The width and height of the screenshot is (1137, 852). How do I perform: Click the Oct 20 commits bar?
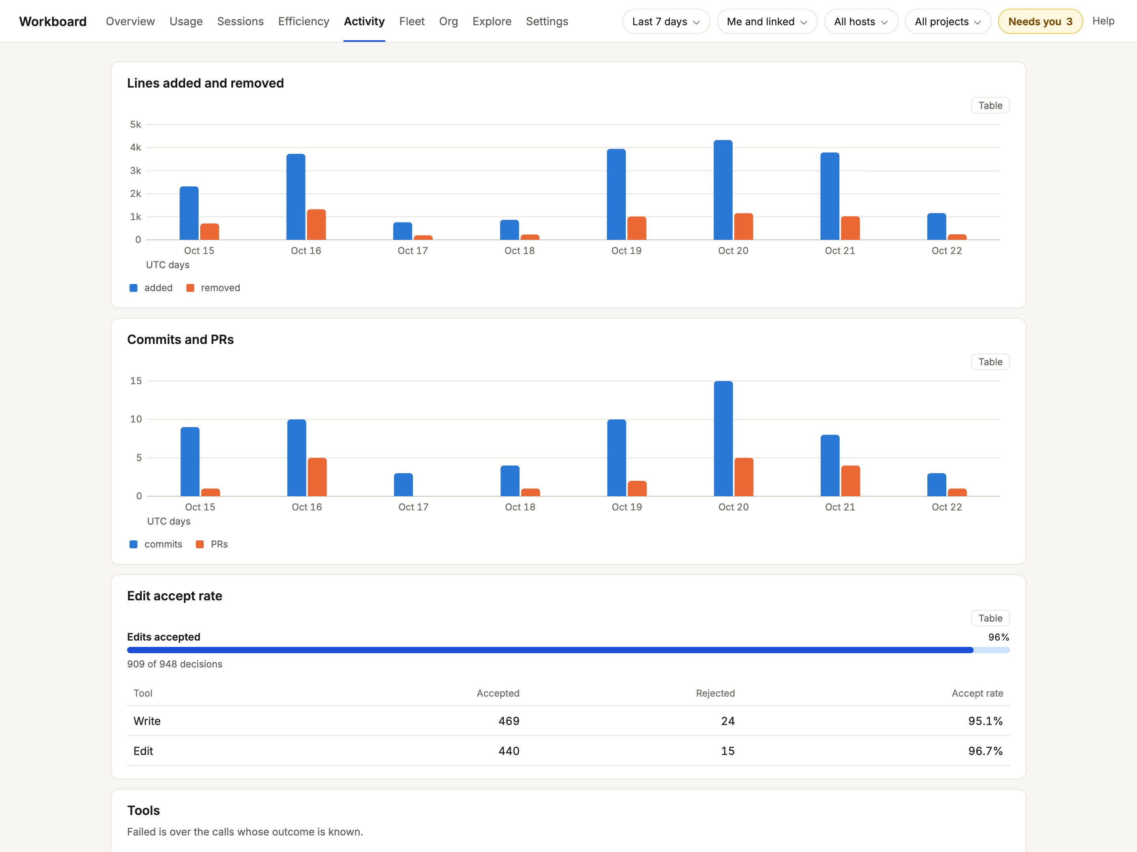[723, 439]
